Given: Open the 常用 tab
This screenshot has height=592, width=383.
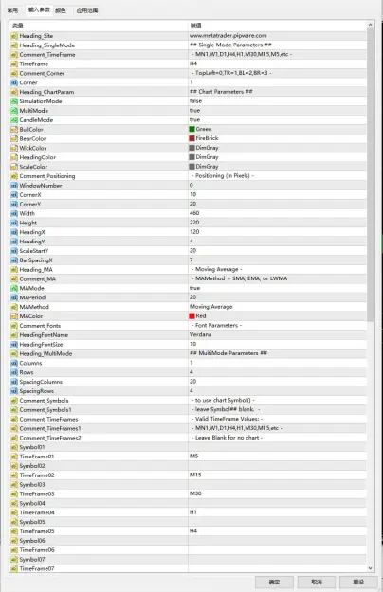Looking at the screenshot, I should coord(12,10).
